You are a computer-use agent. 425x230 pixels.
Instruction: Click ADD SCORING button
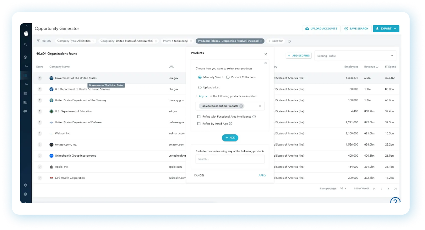coord(299,56)
